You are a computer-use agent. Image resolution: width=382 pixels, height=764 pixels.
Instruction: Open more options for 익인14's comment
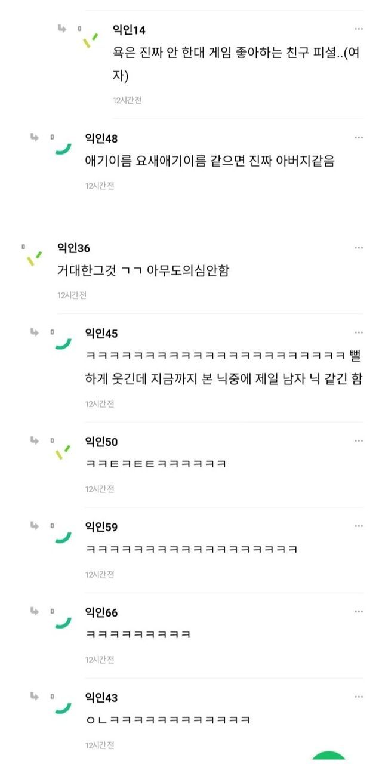(358, 29)
